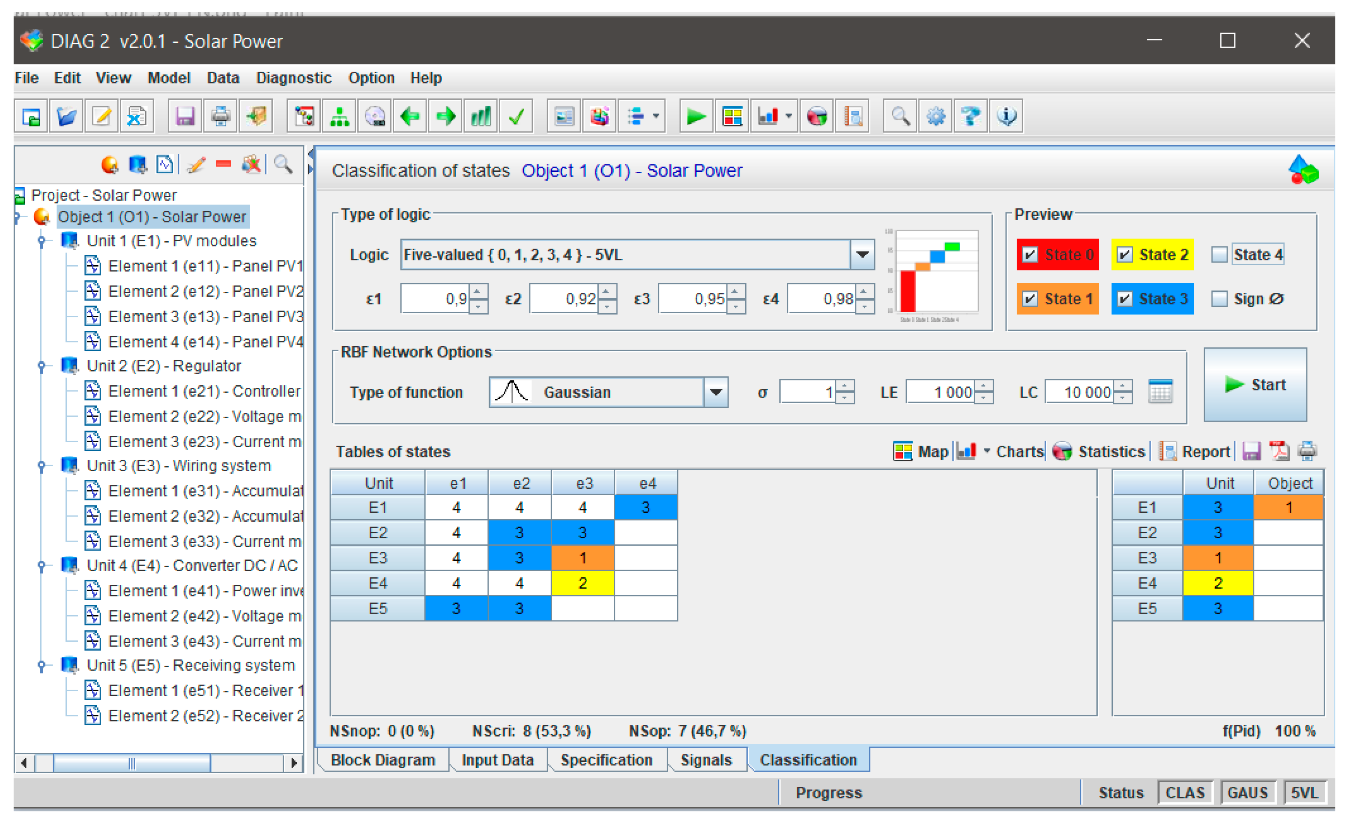Click the table calculator icon beside LC
This screenshot has width=1350, height=826.
point(1160,392)
